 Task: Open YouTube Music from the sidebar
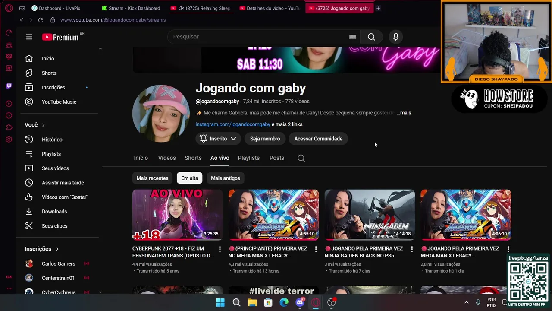(58, 102)
